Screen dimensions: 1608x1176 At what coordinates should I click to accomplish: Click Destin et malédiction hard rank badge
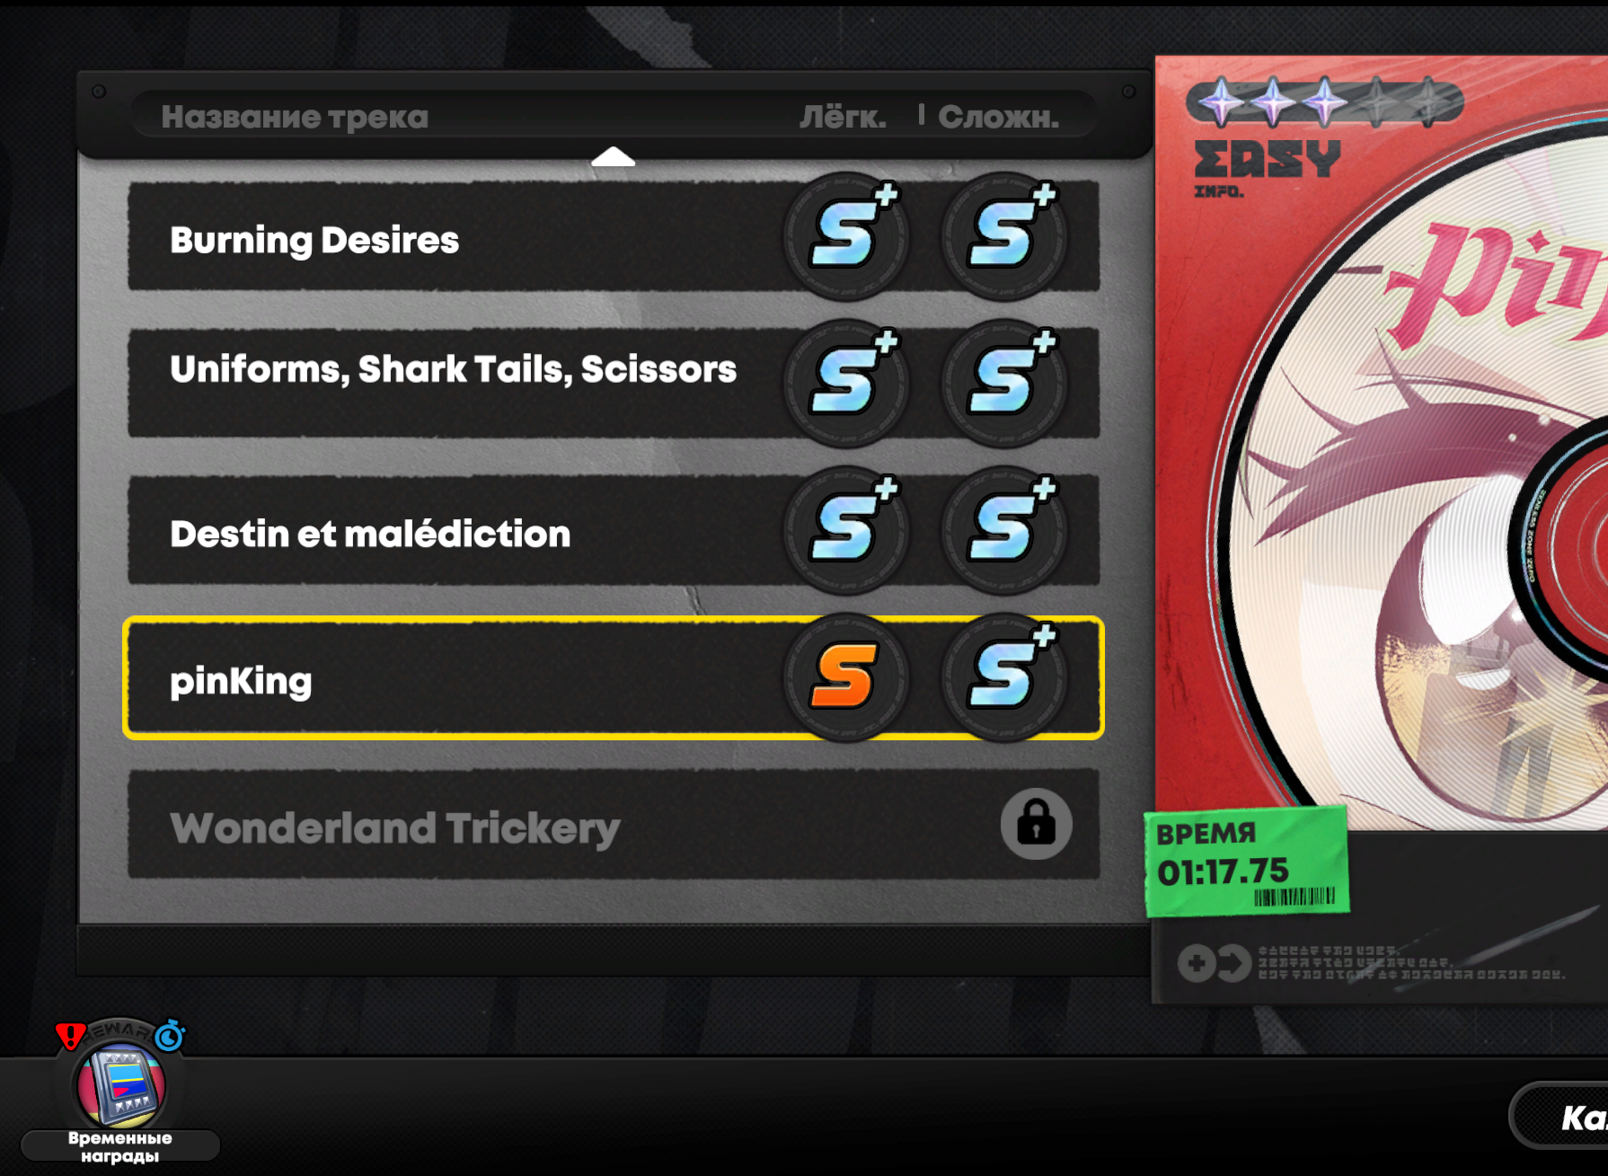point(1004,530)
